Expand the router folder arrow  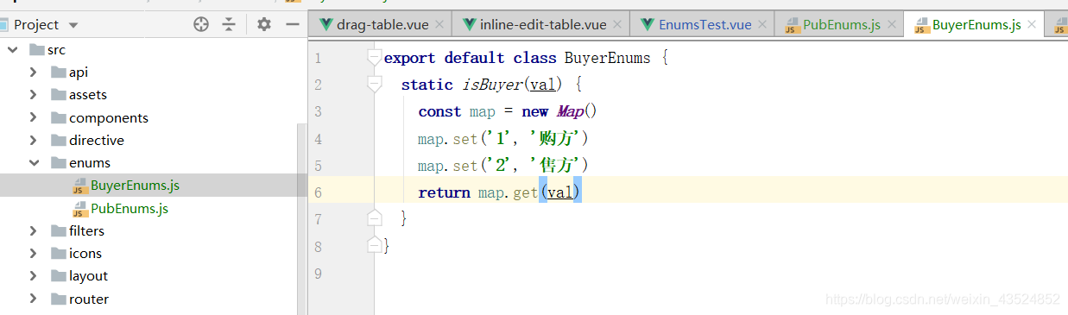33,299
